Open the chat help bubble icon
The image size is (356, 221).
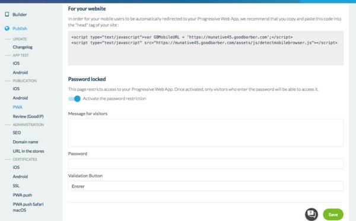pos(311,214)
